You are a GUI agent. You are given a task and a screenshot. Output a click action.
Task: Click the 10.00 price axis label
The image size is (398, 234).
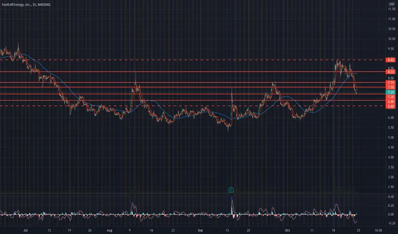(x=392, y=39)
